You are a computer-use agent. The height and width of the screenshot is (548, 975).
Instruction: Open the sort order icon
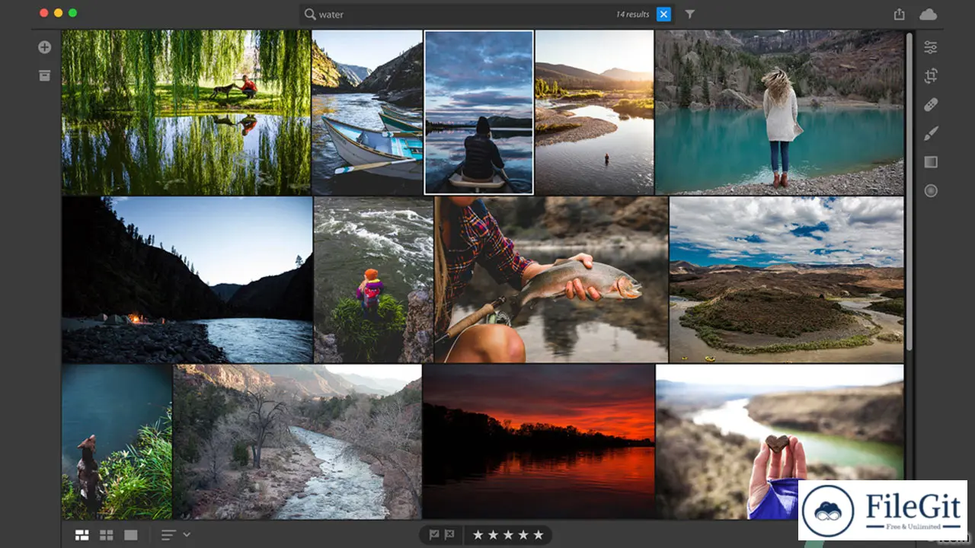click(x=169, y=535)
